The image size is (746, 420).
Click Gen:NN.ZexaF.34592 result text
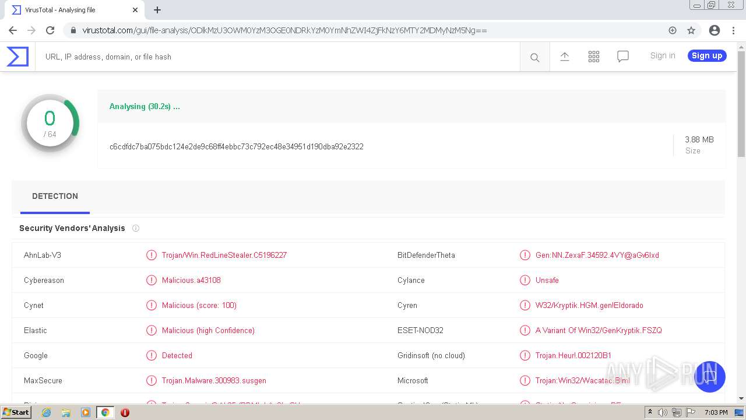597,255
